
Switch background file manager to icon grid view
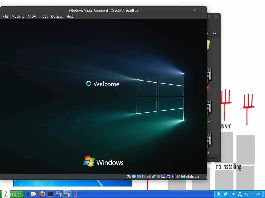pyautogui.click(x=215, y=32)
